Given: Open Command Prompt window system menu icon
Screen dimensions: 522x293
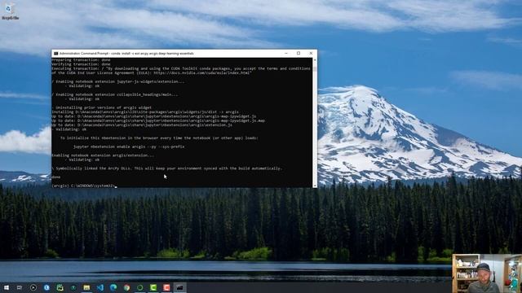Looking at the screenshot, I should (55, 53).
